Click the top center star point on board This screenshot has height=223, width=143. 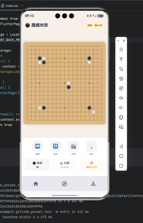[x=64, y=58]
